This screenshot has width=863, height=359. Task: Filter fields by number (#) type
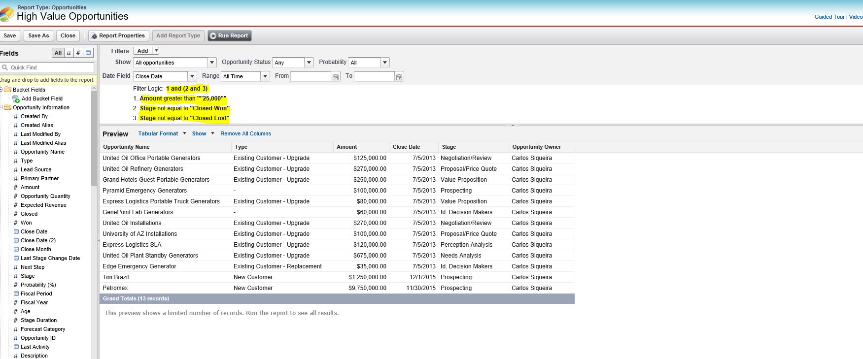click(x=78, y=53)
